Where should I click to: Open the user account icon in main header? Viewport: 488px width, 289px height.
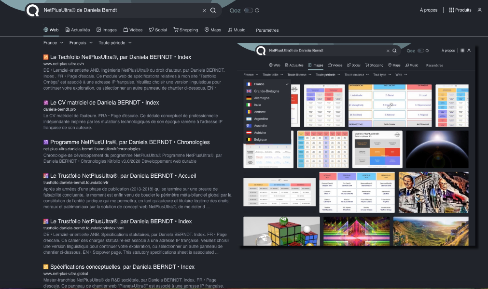[x=480, y=10]
